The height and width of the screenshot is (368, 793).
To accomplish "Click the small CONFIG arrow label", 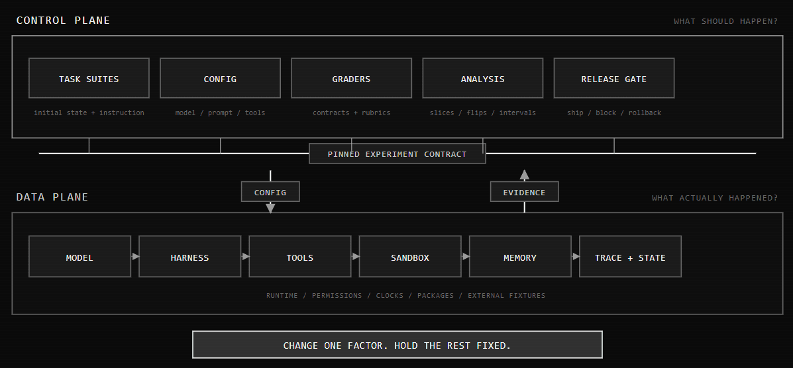I will 270,192.
